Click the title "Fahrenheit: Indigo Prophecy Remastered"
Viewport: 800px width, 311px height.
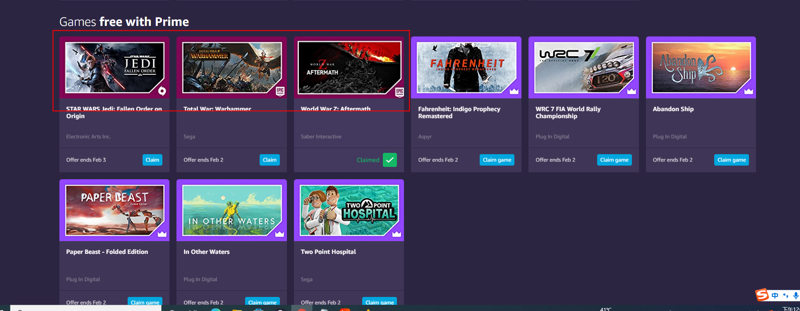459,112
